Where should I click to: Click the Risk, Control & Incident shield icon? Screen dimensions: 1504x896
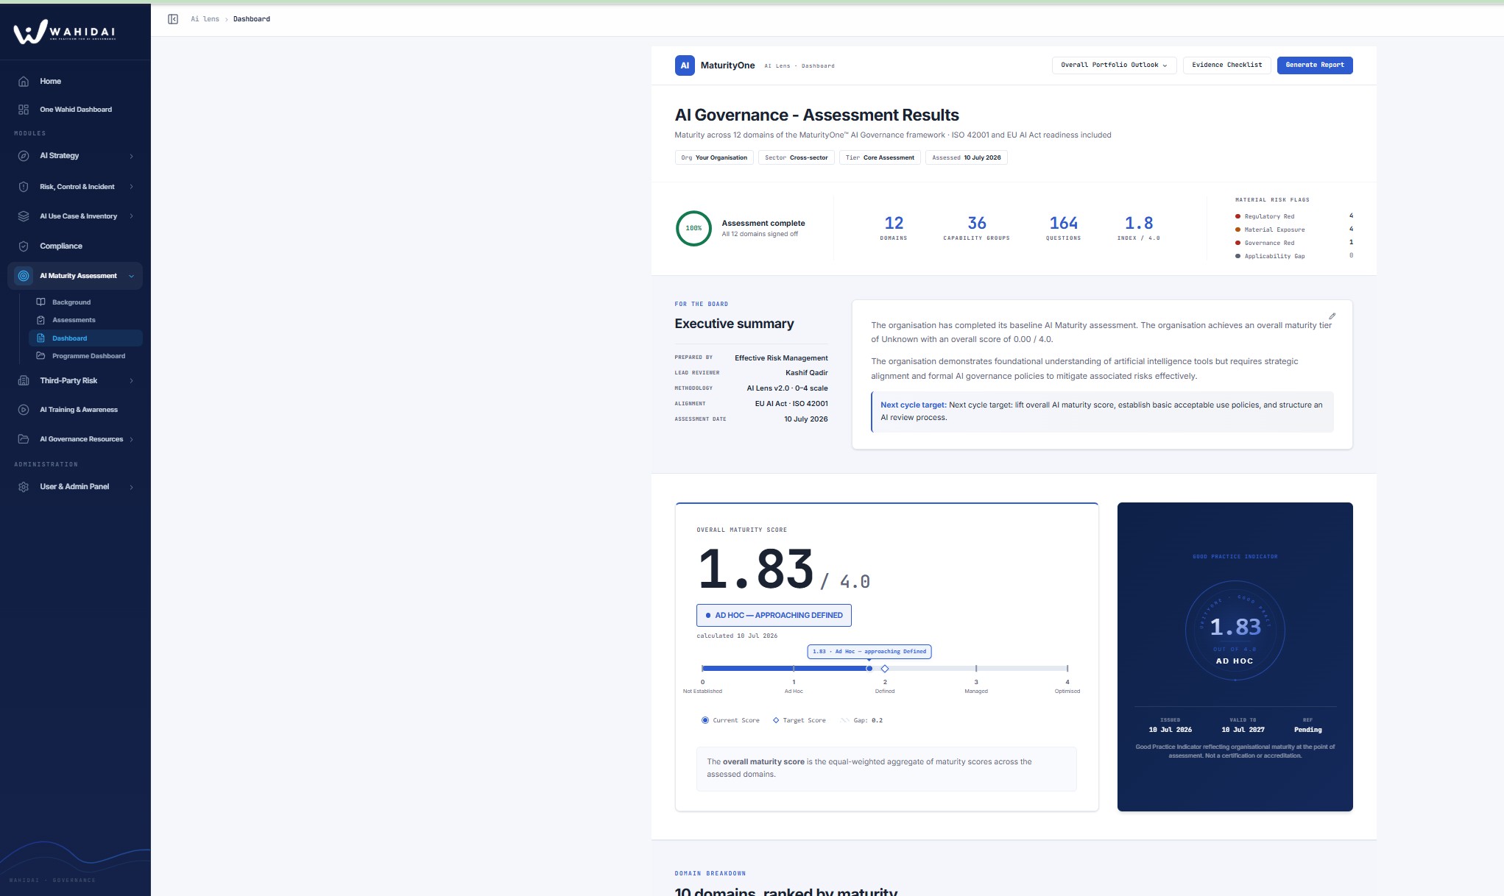tap(24, 187)
